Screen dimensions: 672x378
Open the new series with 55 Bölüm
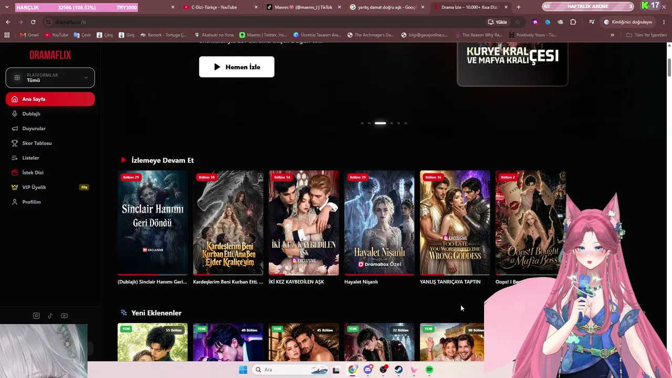(x=153, y=342)
